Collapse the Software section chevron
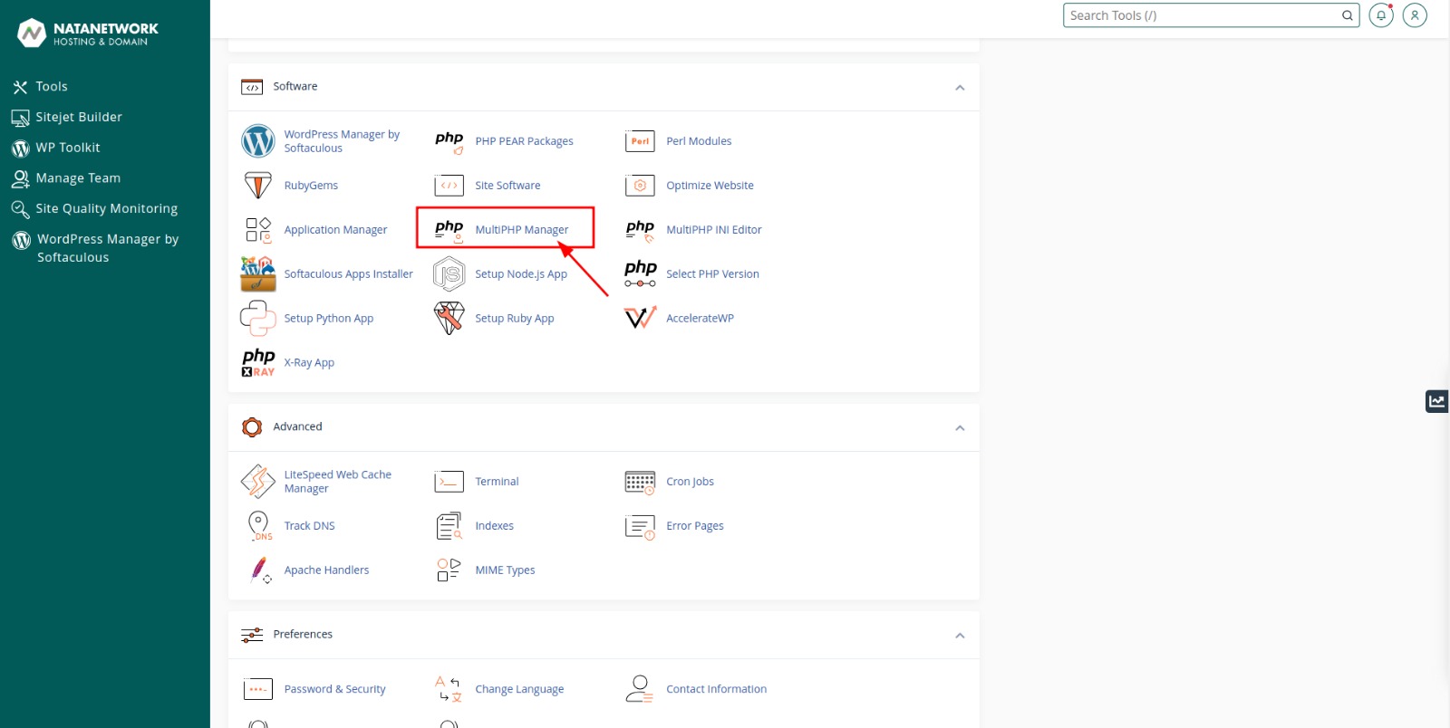This screenshot has height=728, width=1450. point(960,88)
